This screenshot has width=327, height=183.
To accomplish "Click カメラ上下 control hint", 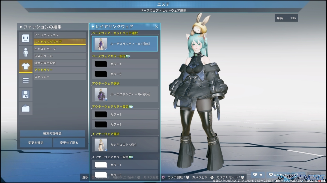I will (x=203, y=177).
